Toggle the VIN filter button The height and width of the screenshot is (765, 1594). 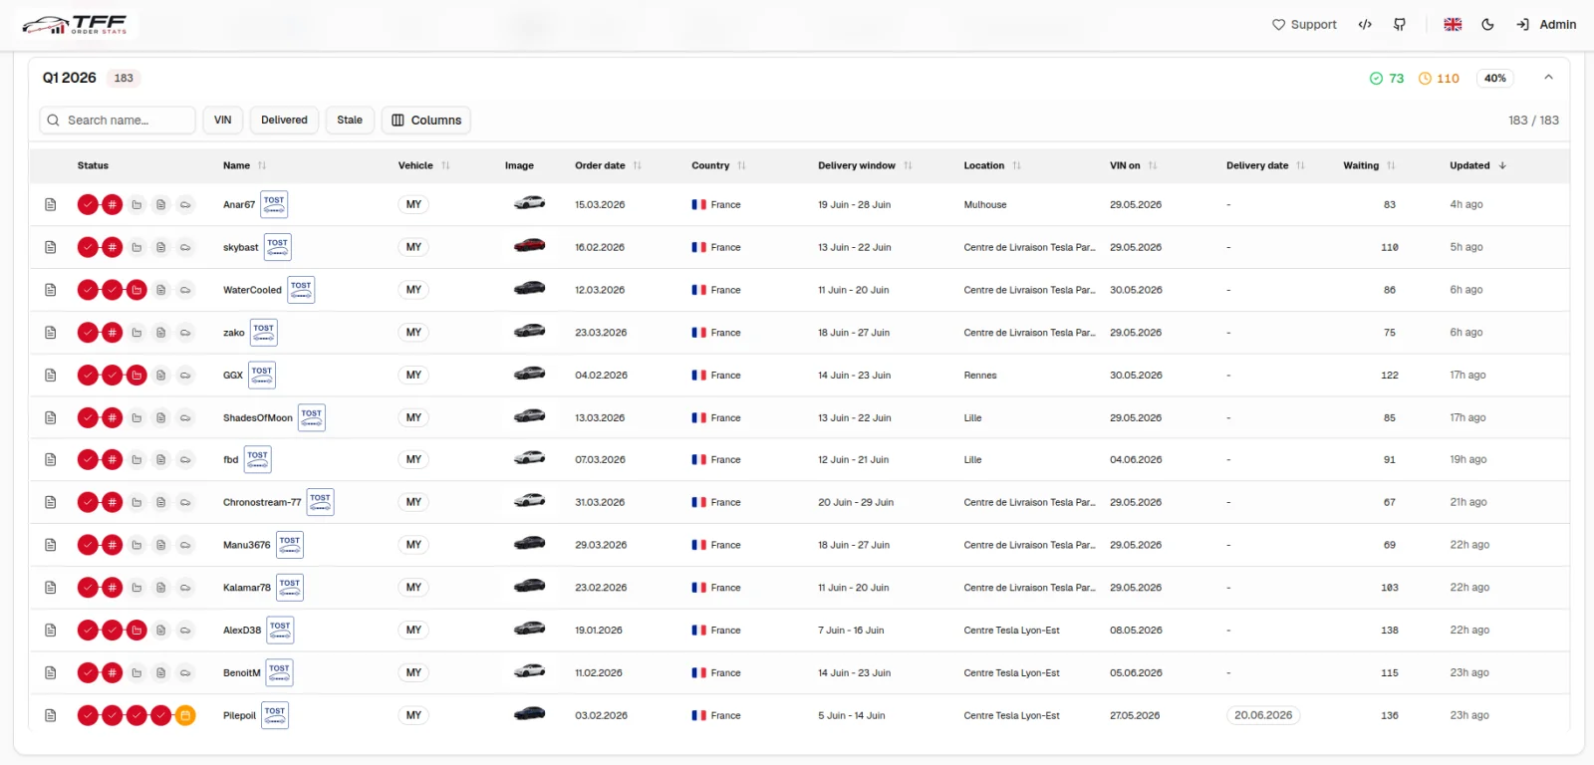(x=223, y=121)
